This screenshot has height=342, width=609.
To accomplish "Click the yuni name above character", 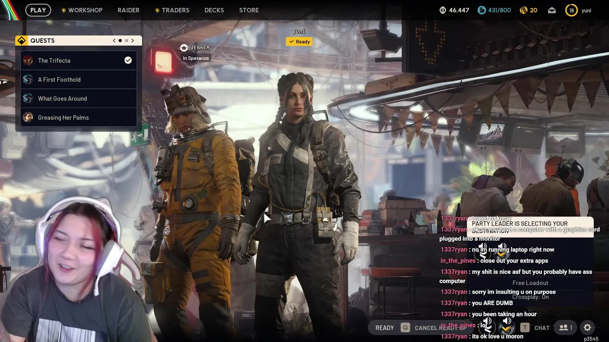I will coord(299,31).
